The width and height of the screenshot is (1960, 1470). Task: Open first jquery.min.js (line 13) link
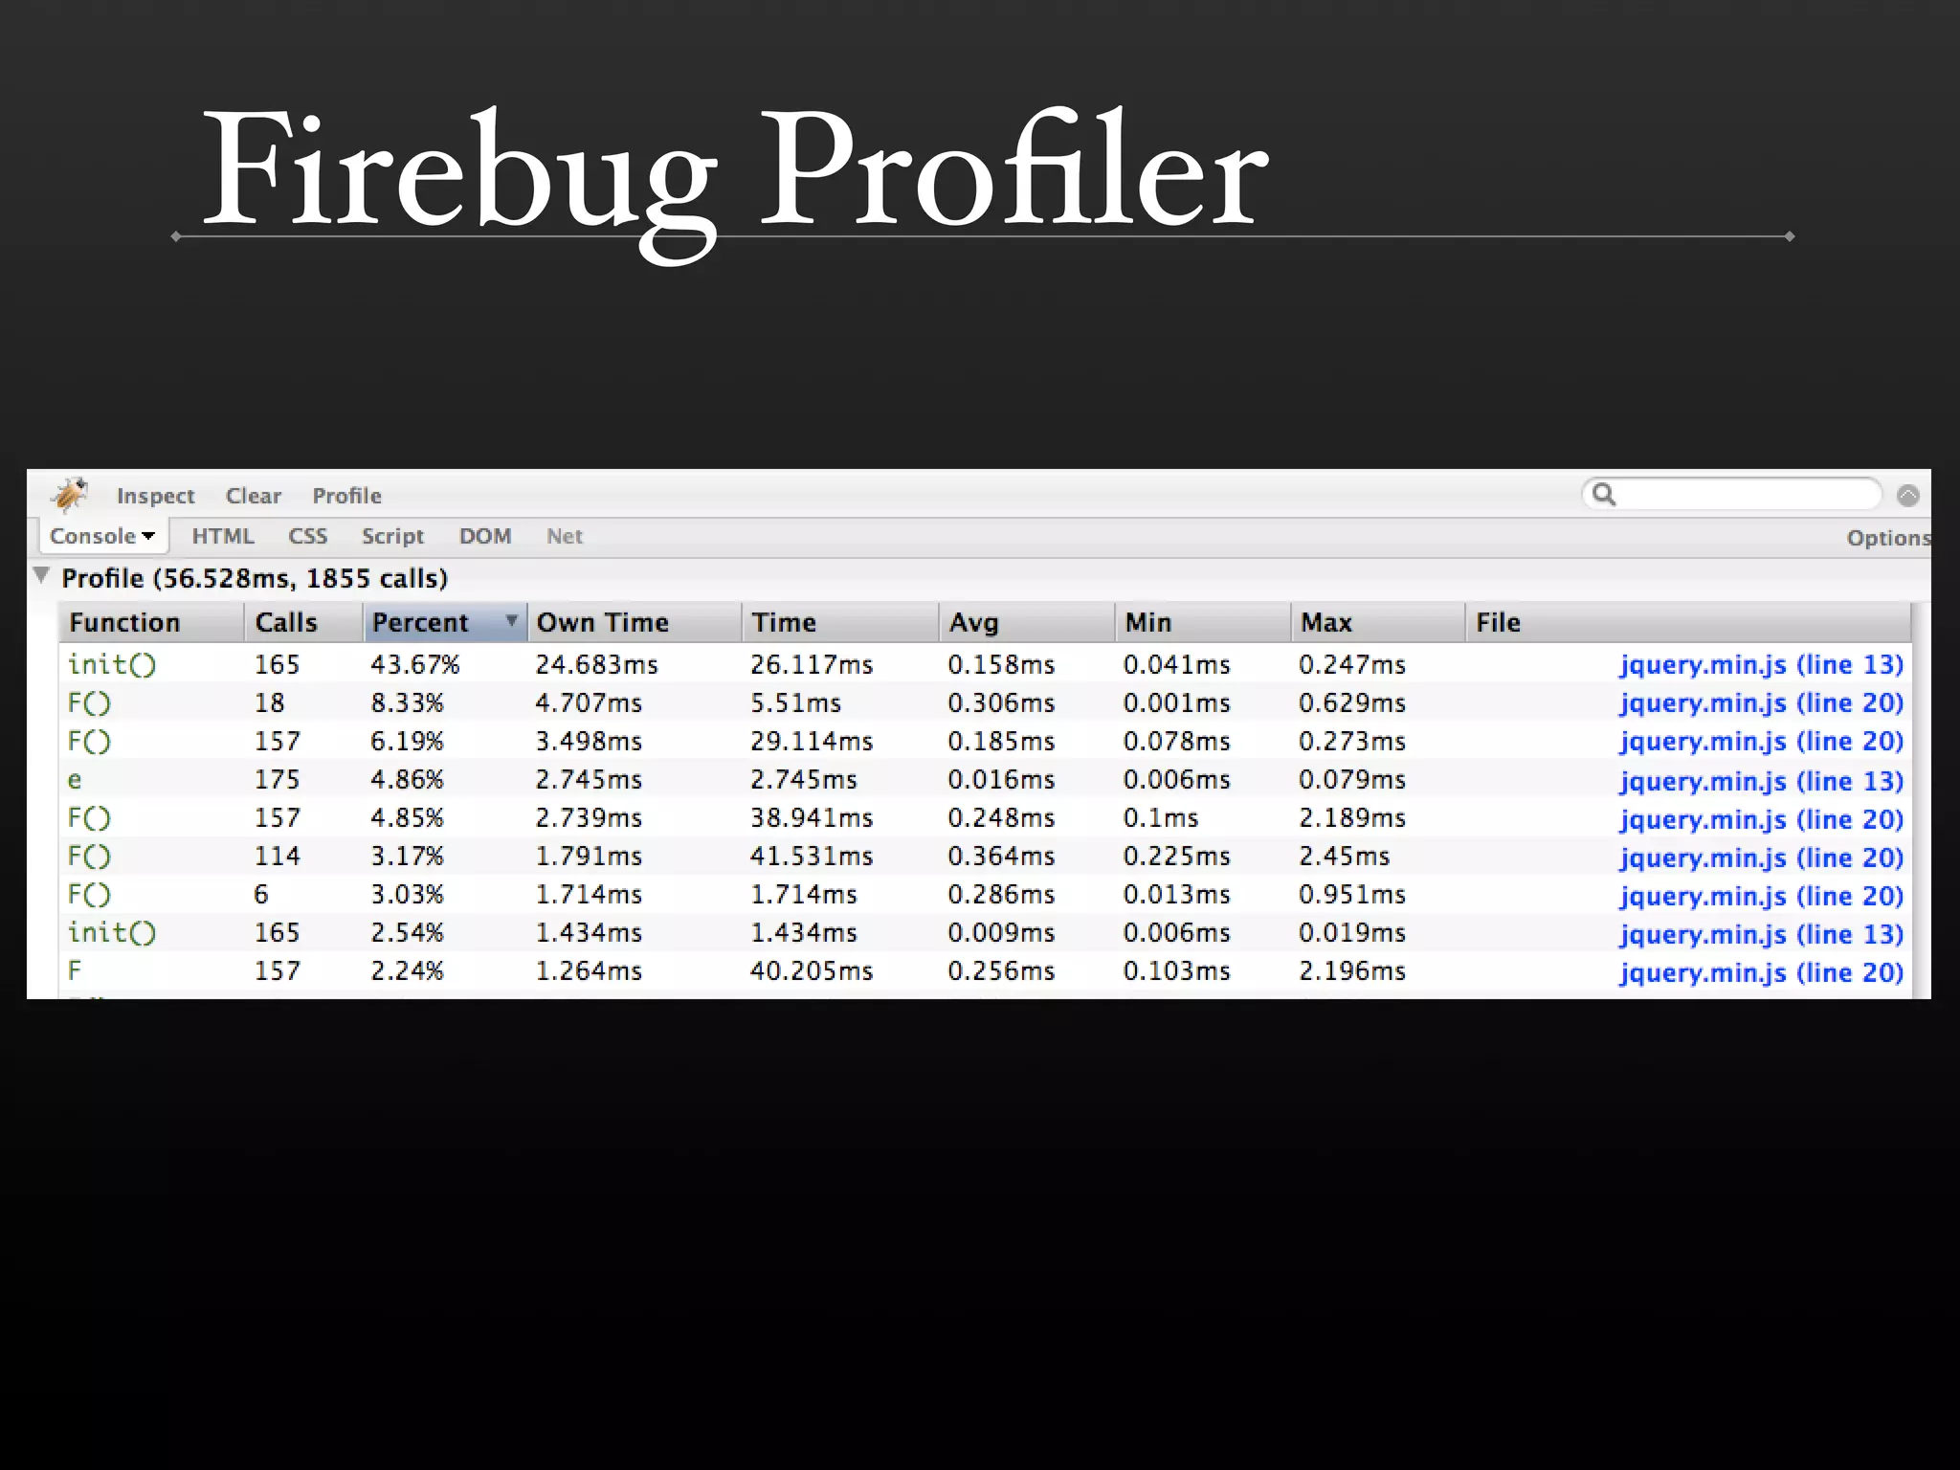[x=1761, y=665]
